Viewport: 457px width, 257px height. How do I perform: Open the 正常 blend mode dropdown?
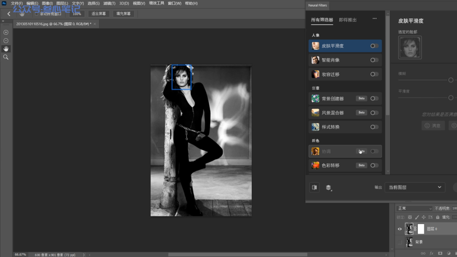[414, 208]
